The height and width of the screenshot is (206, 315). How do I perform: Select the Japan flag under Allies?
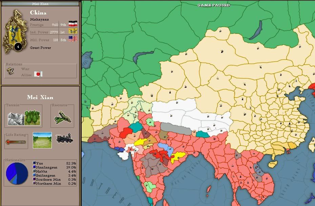tap(39, 74)
